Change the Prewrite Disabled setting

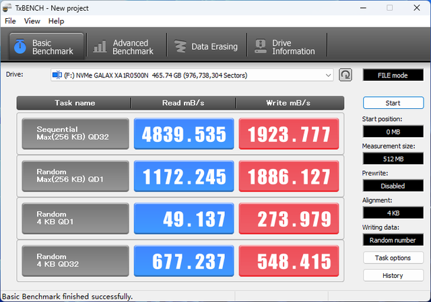tap(393, 186)
